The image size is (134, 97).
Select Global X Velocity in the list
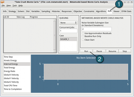click(x=17, y=75)
